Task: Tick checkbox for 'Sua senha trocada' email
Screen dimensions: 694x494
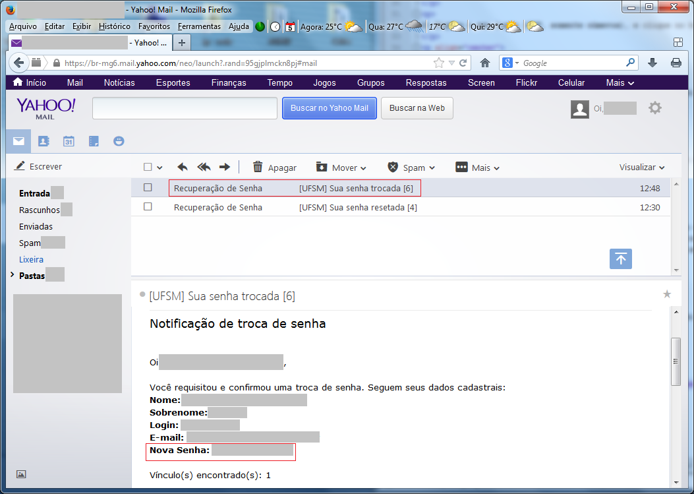Action: click(148, 187)
